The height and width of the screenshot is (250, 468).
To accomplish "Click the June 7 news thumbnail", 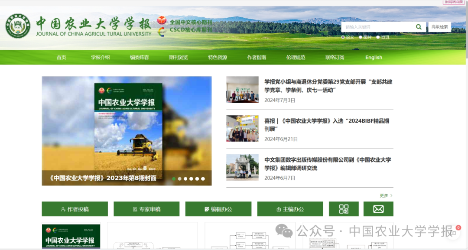I will (242, 167).
